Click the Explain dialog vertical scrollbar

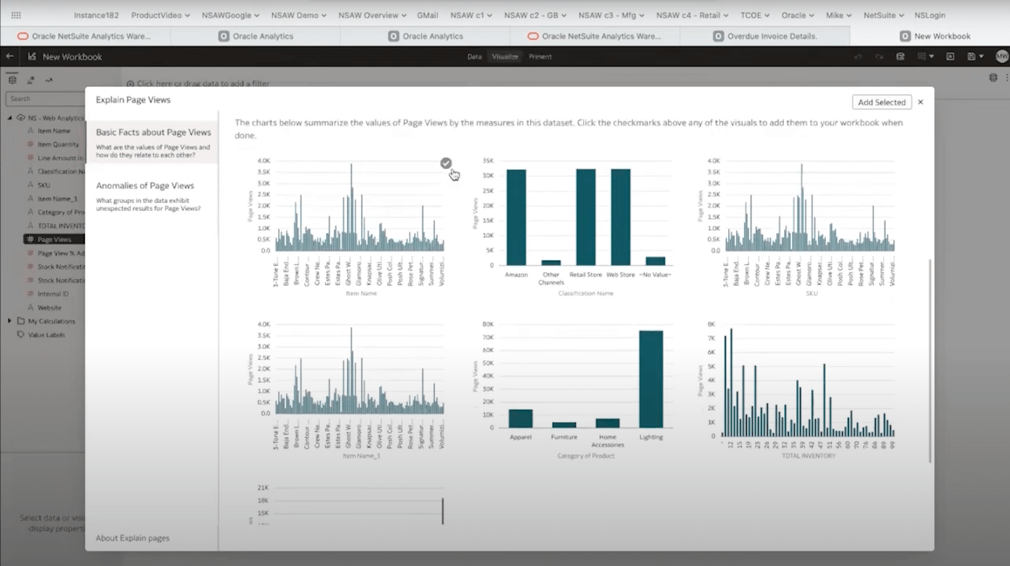[x=929, y=360]
